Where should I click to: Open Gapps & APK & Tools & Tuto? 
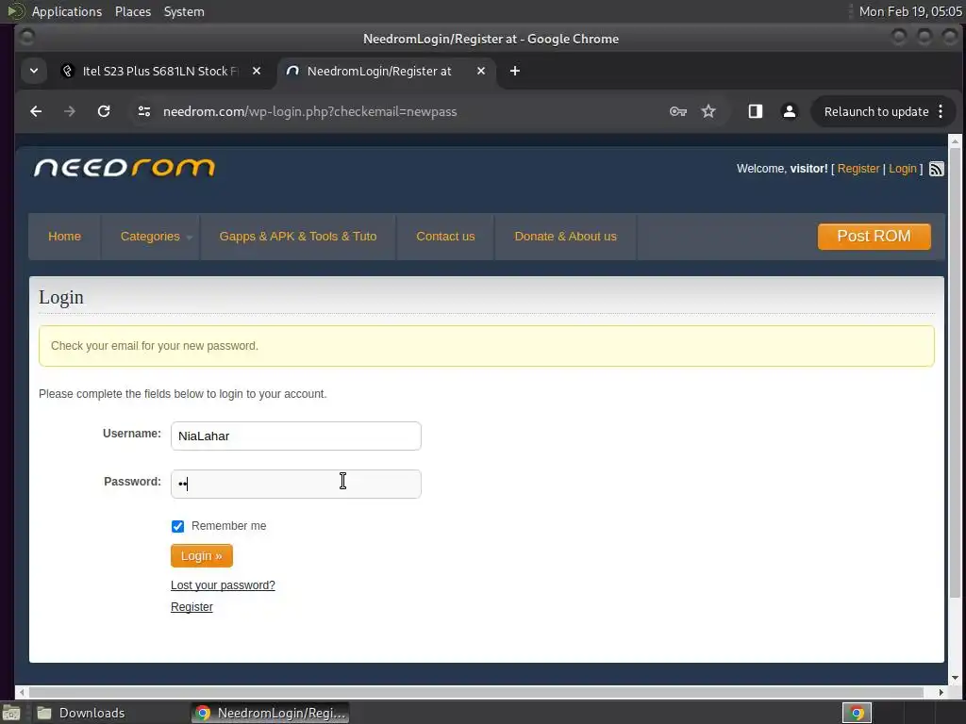pyautogui.click(x=298, y=237)
